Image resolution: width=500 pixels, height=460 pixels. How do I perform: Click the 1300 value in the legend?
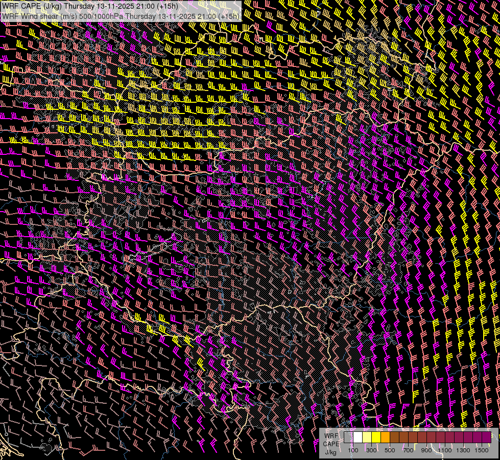pyautogui.click(x=463, y=450)
